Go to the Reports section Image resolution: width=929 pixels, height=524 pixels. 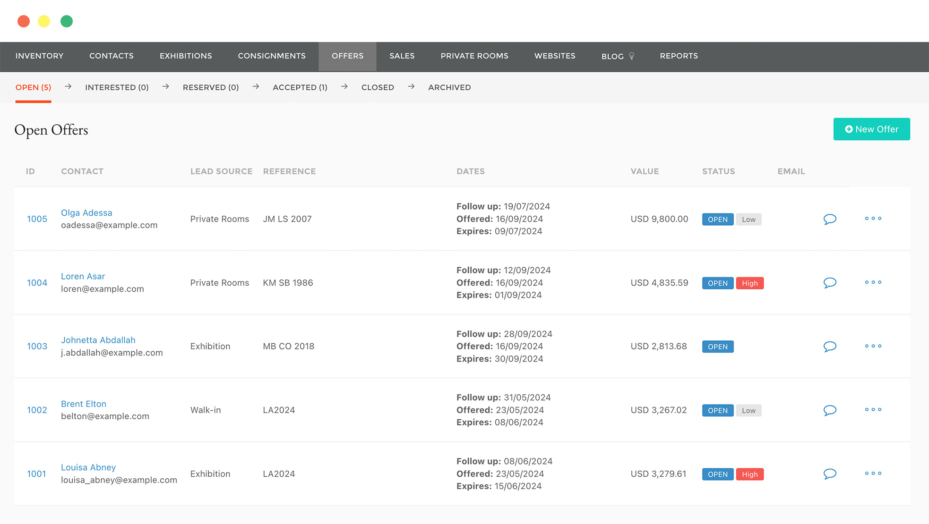679,56
